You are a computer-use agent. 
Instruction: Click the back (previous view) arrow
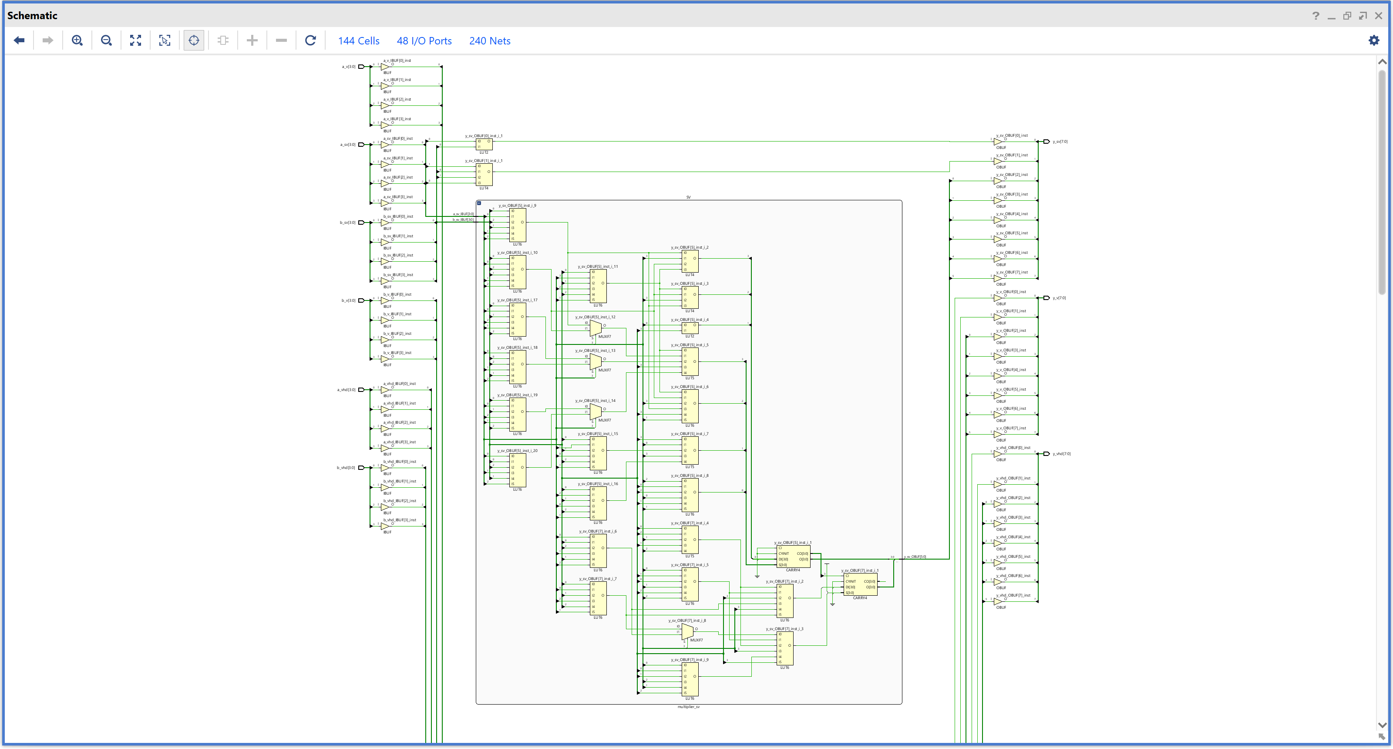tap(20, 40)
